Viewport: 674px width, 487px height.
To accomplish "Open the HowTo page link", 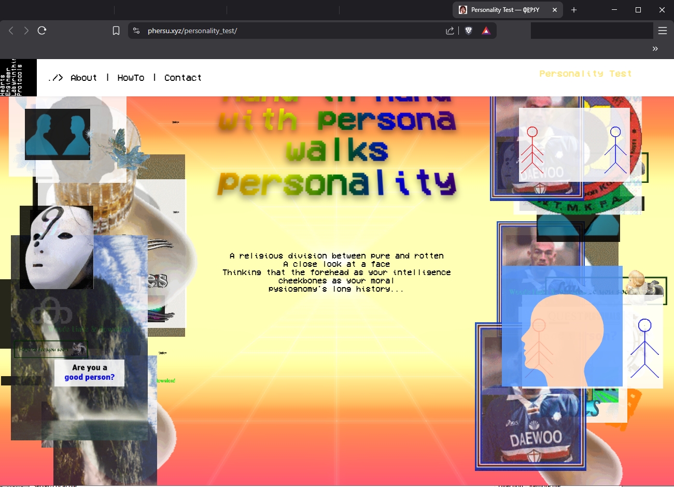I will point(131,78).
